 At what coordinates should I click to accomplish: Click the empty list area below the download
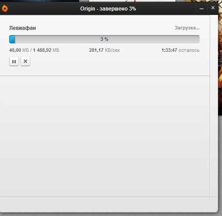point(105,136)
